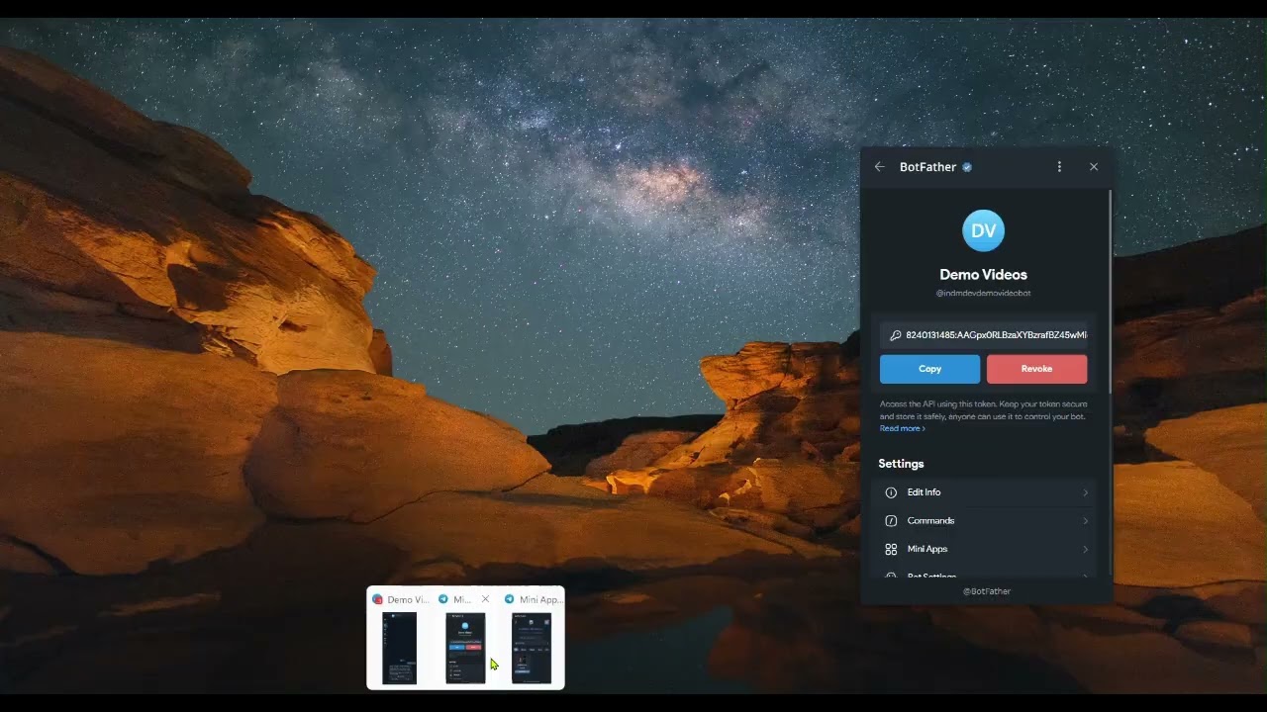This screenshot has height=712, width=1267.
Task: Switch to the Demo Vi... window preview
Action: [400, 648]
